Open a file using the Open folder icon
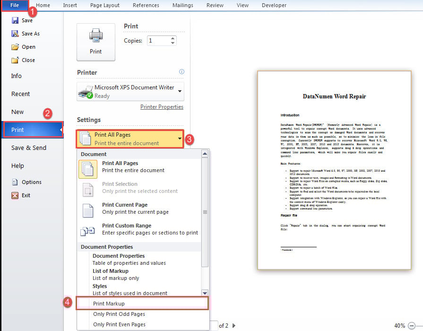423x331 pixels. pos(15,47)
